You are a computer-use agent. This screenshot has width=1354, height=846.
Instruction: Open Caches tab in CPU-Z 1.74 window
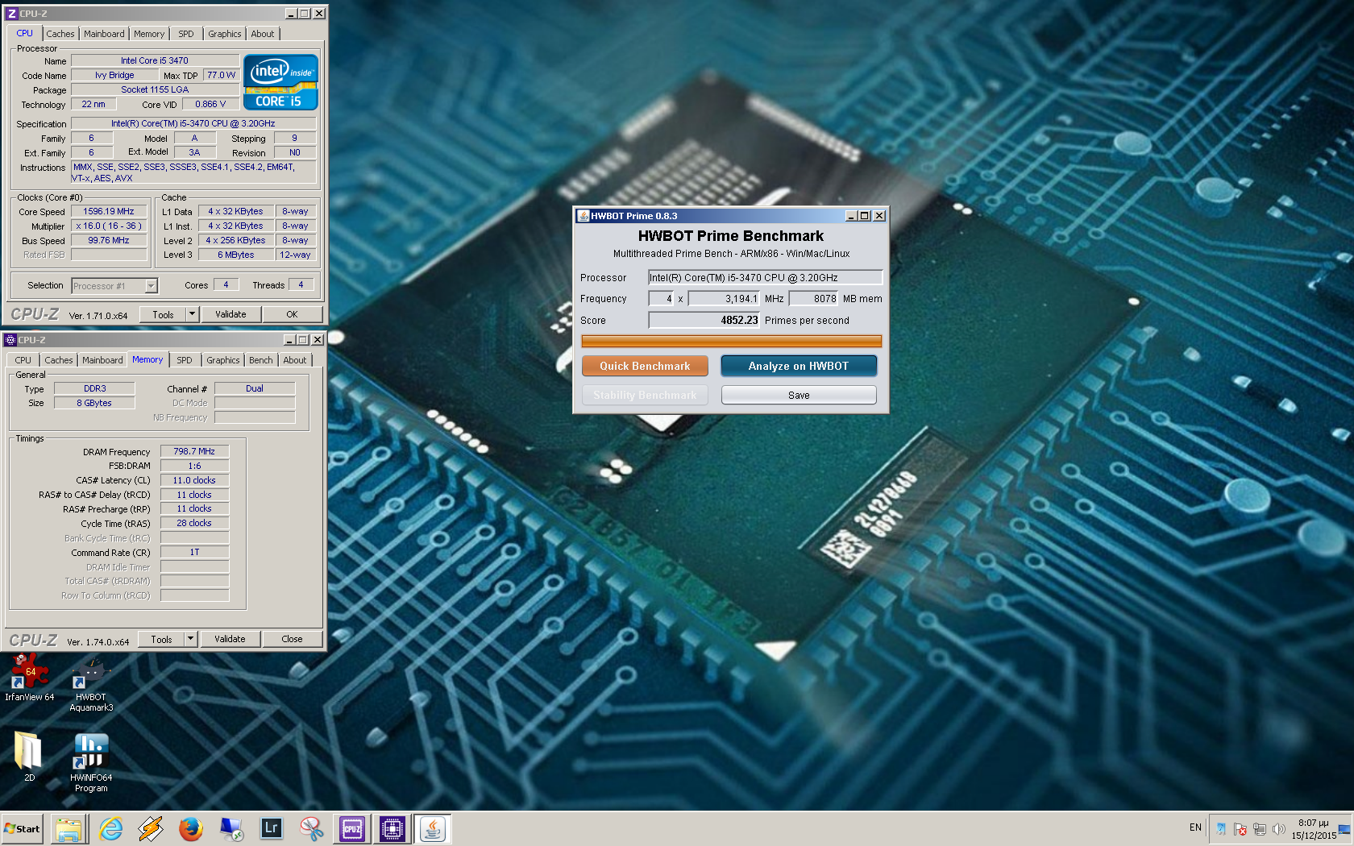59,360
